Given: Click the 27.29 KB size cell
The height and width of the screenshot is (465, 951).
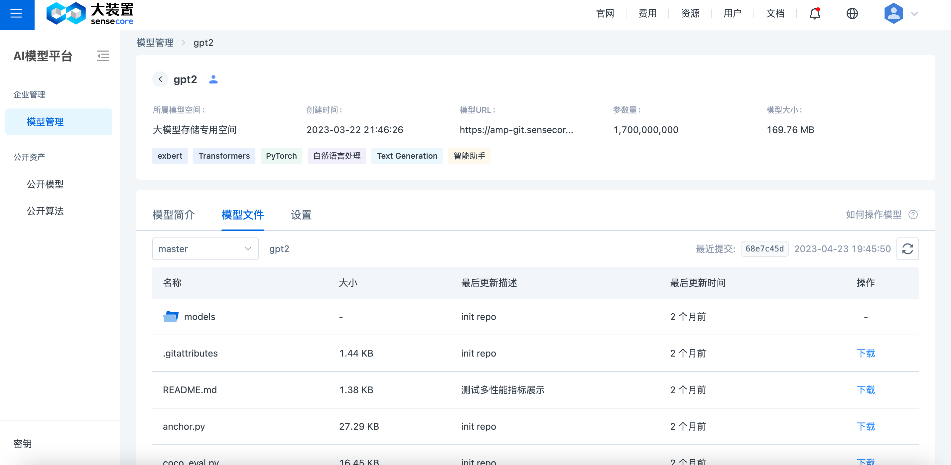Looking at the screenshot, I should pyautogui.click(x=359, y=427).
